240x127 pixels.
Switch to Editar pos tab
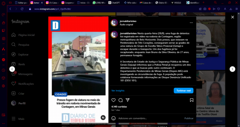[x=21, y=3]
